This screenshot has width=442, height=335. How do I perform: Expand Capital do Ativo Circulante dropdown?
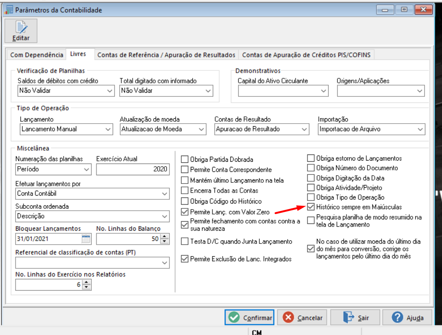[x=283, y=91]
